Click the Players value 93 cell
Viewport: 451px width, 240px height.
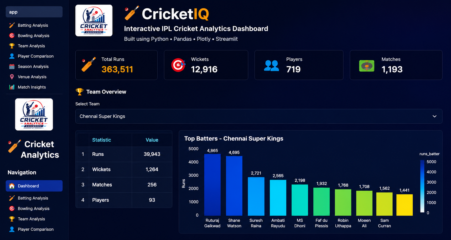coord(152,200)
